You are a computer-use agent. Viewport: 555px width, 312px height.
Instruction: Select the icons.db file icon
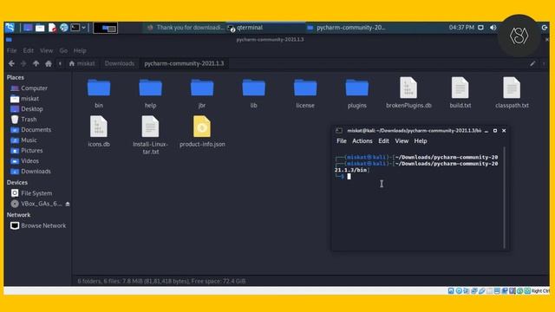(99, 127)
